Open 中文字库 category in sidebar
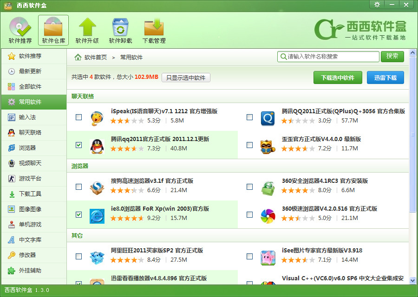418x297 pixels. coord(34,240)
